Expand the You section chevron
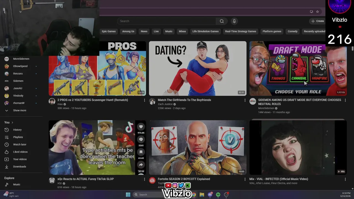The width and height of the screenshot is (354, 199). [x=12, y=122]
